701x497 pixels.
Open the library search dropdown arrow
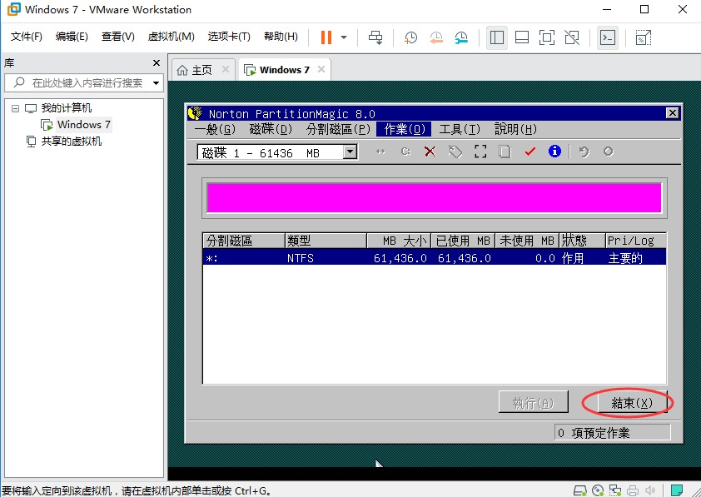point(156,83)
